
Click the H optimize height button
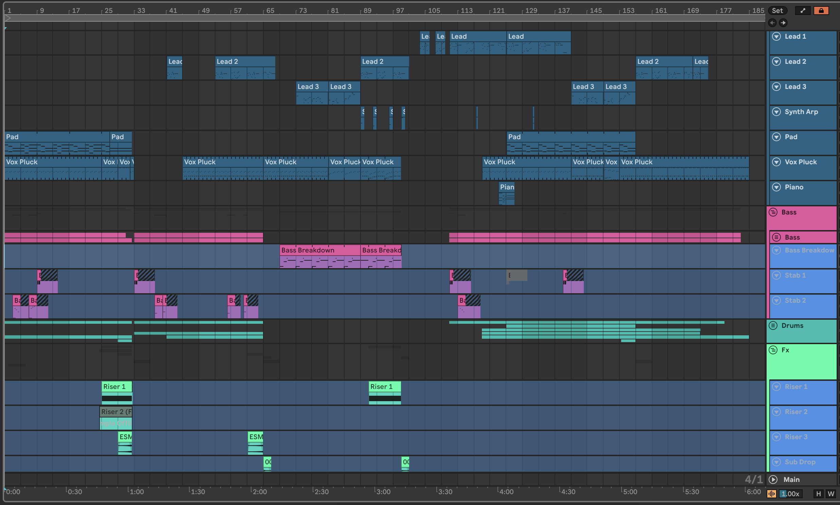[818, 494]
